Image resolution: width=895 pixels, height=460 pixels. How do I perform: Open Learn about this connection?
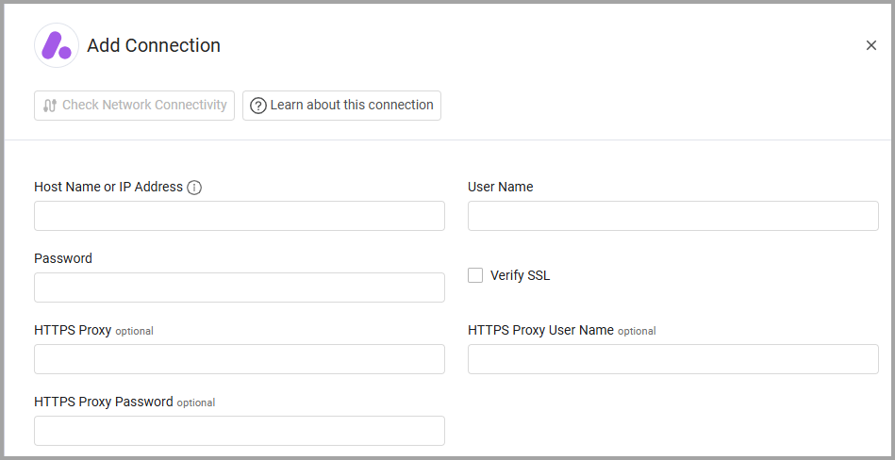pyautogui.click(x=341, y=106)
